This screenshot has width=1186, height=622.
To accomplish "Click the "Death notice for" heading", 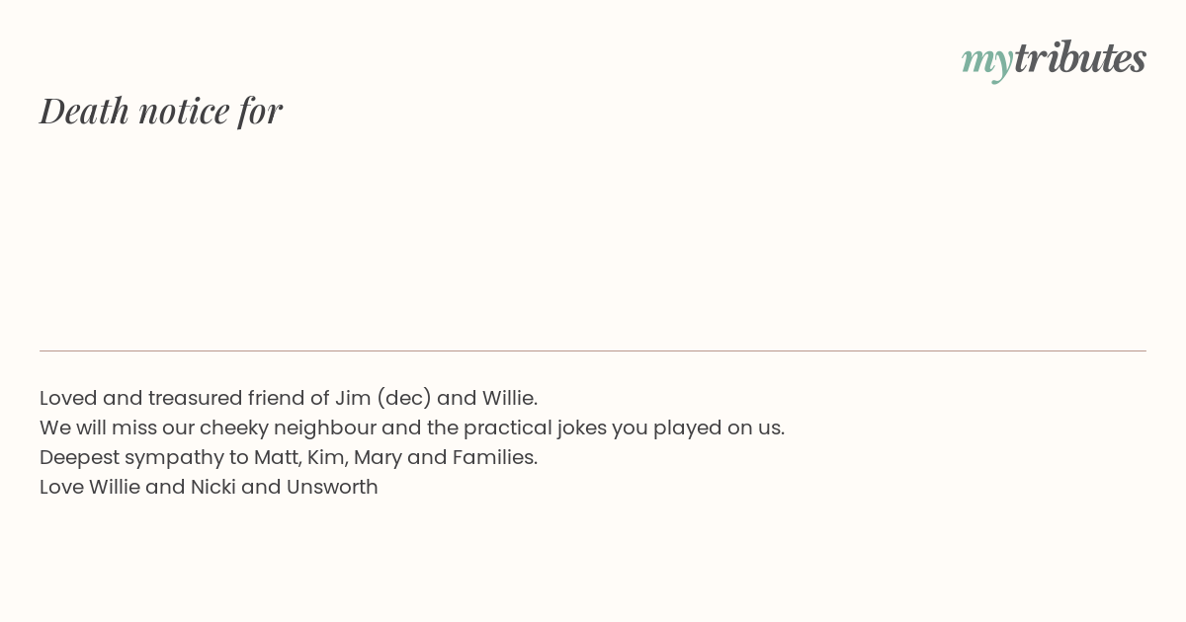I will click(x=161, y=111).
